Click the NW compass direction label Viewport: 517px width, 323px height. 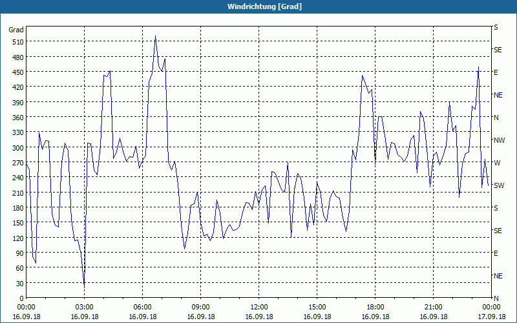pos(499,140)
